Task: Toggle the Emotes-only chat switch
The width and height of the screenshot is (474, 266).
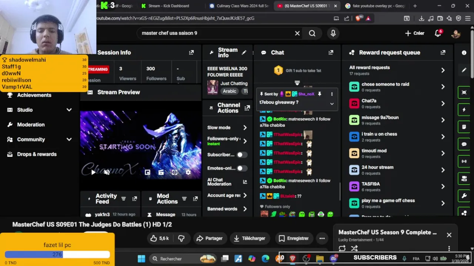Action: [x=242, y=168]
